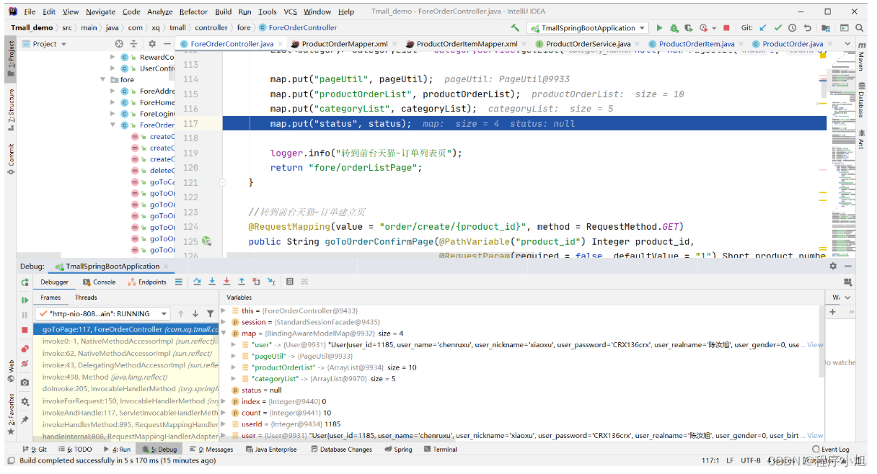Stop the application using red square in toolbar
The image size is (877, 474).
click(726, 28)
